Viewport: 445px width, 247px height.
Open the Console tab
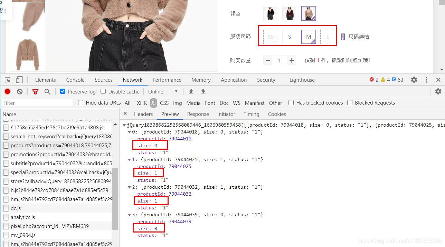[75, 80]
